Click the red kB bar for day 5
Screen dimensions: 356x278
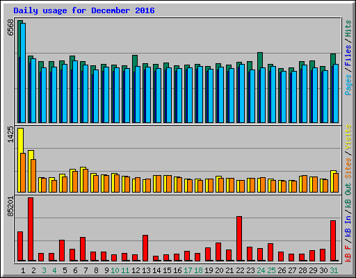tap(62, 250)
